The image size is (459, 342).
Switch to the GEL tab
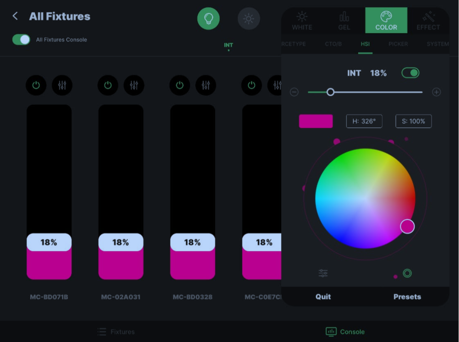pos(344,20)
